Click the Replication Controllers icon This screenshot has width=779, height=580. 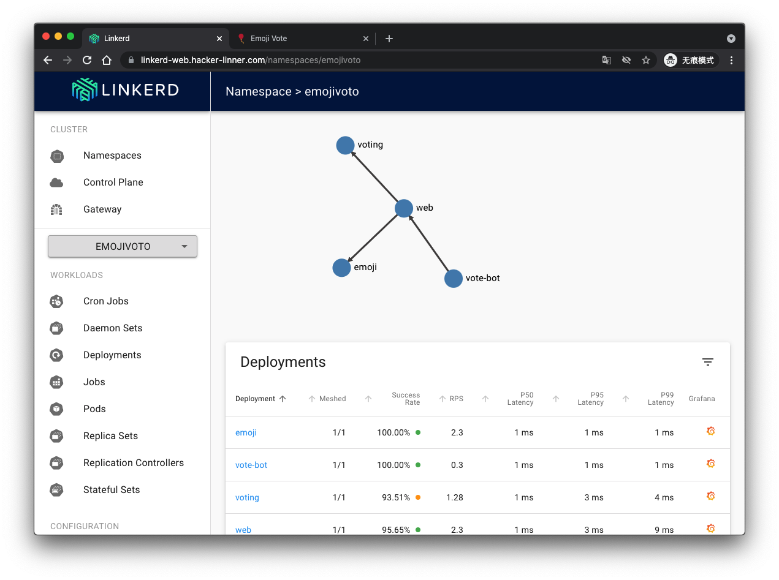tap(56, 463)
